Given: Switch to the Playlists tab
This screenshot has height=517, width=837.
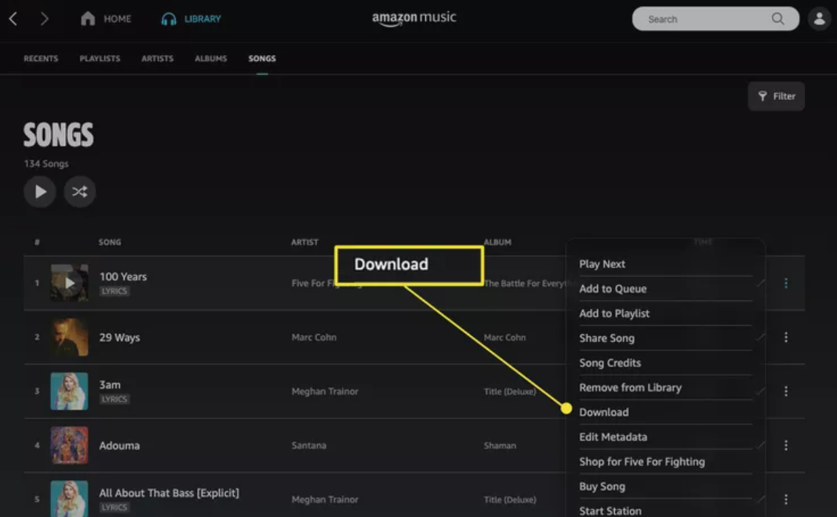Looking at the screenshot, I should point(99,59).
